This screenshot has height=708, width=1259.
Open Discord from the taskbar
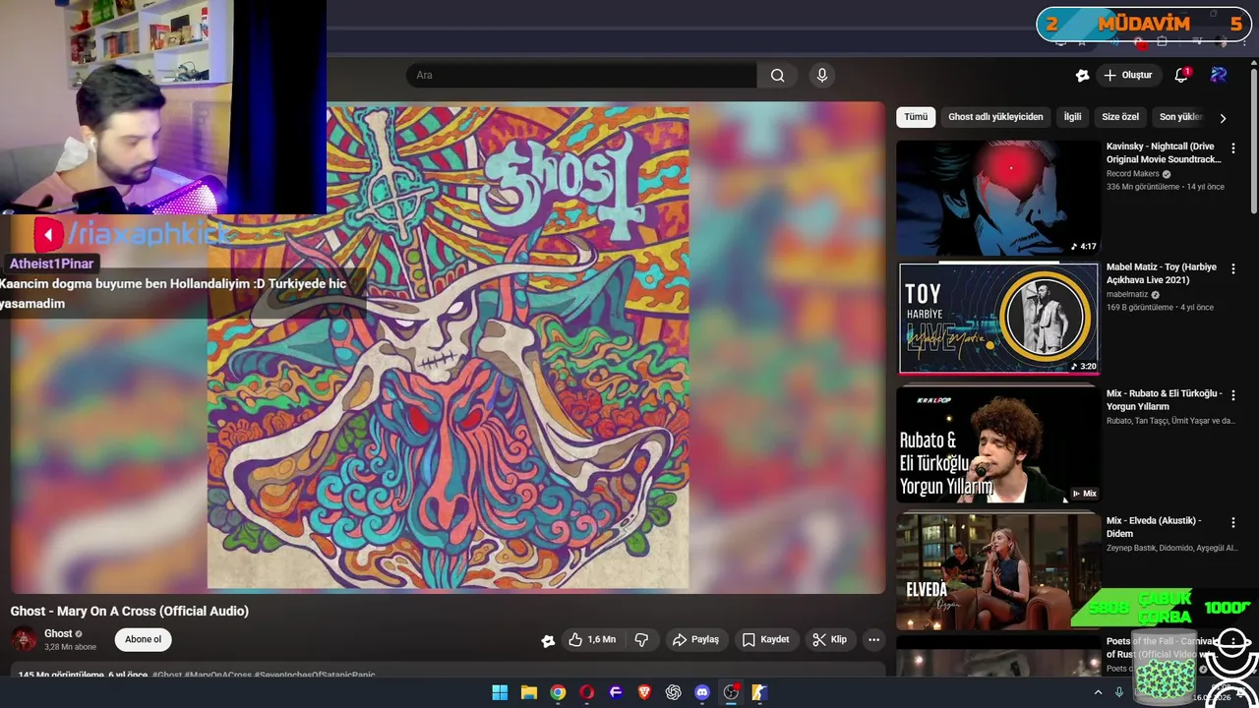(x=702, y=692)
